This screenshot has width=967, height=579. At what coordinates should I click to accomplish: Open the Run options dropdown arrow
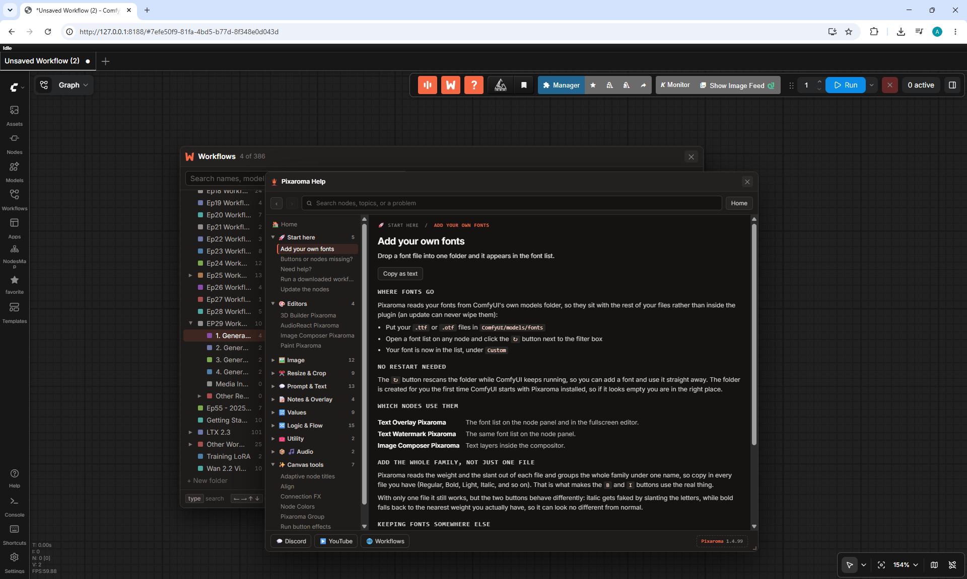[871, 85]
